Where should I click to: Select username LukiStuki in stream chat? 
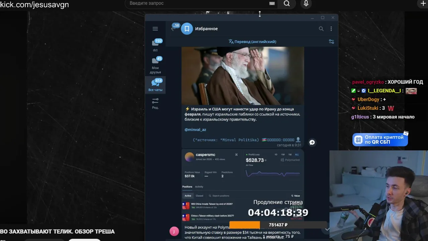pyautogui.click(x=368, y=108)
